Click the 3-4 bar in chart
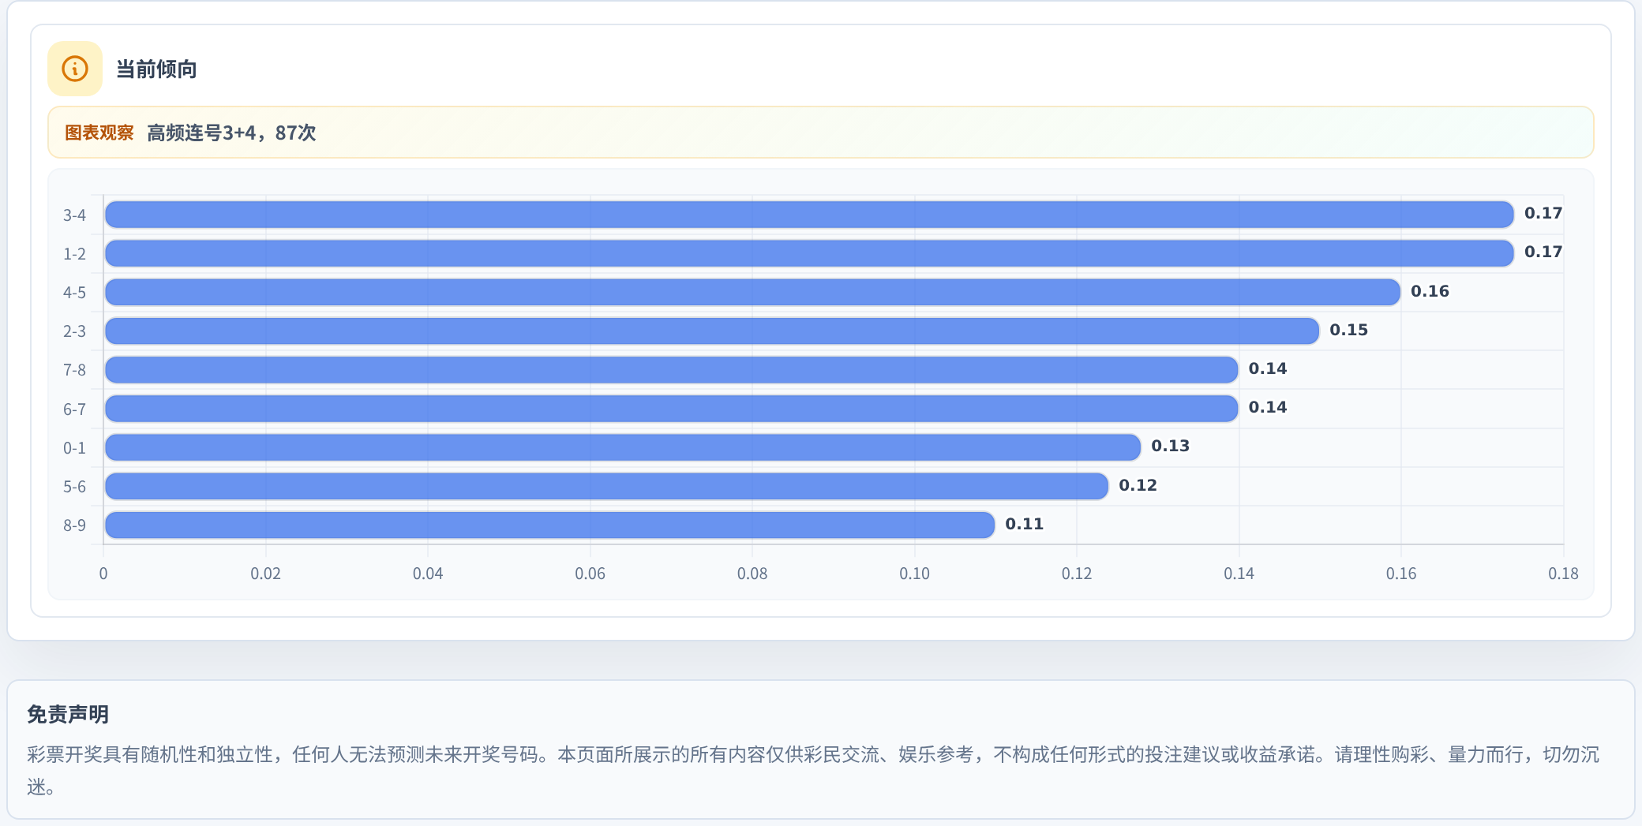This screenshot has width=1642, height=826. point(809,215)
